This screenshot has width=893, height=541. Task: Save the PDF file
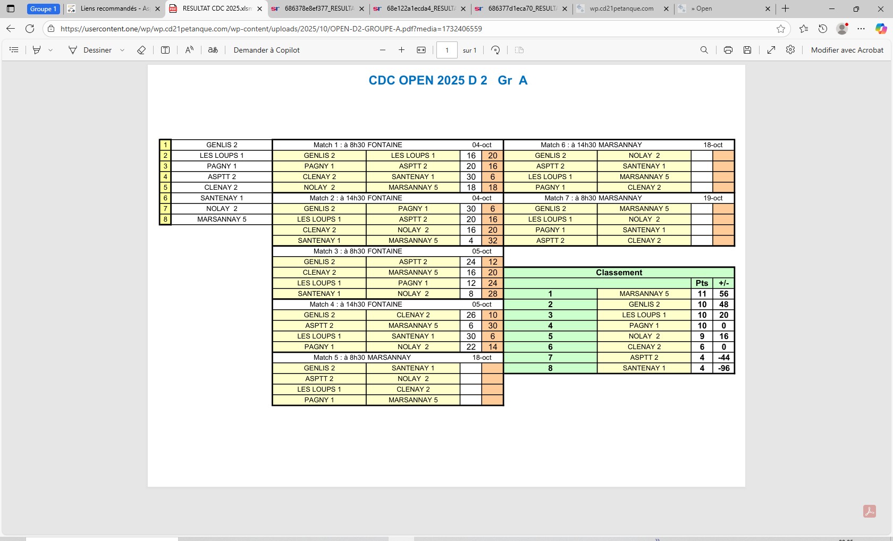tap(747, 50)
